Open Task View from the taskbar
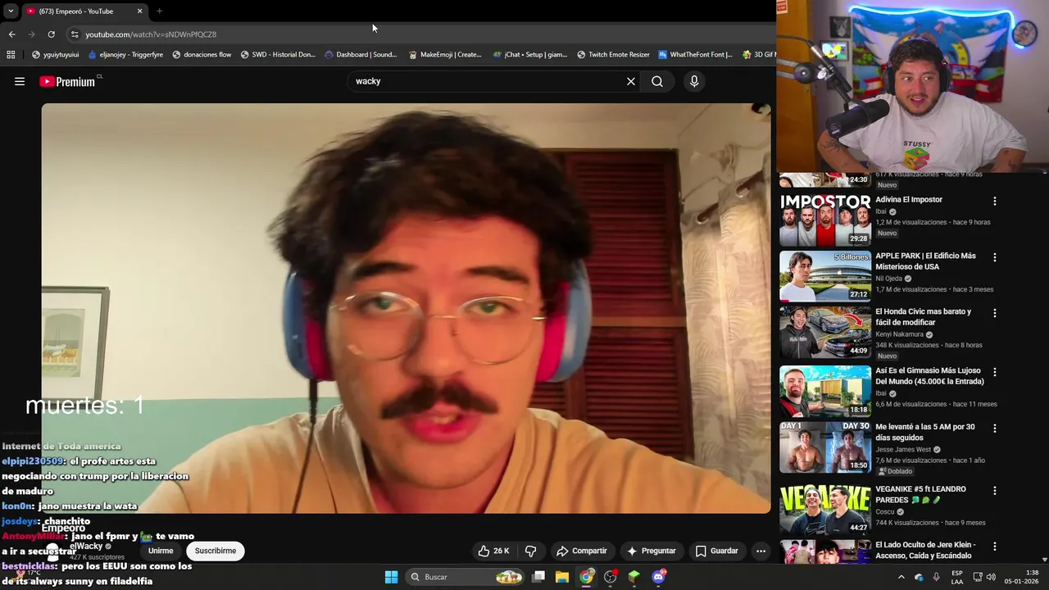This screenshot has width=1049, height=590. 538,577
